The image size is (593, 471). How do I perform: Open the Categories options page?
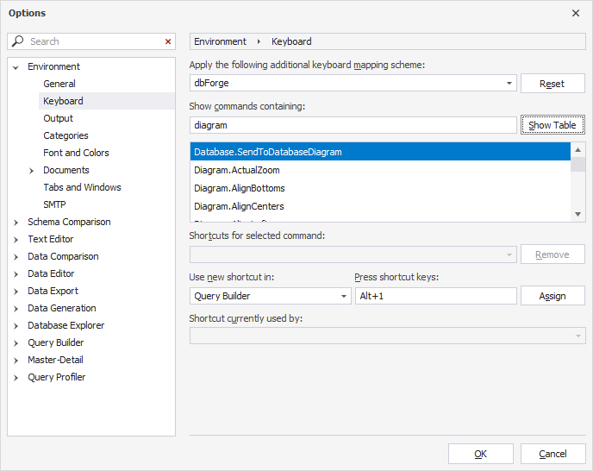(66, 135)
